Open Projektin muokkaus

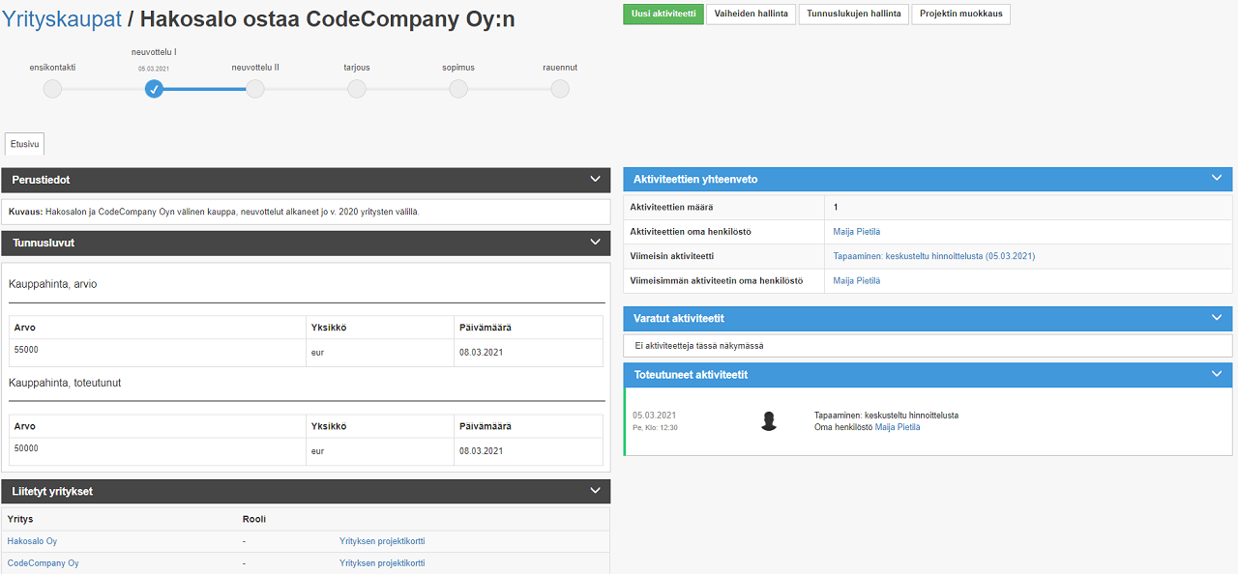point(960,14)
